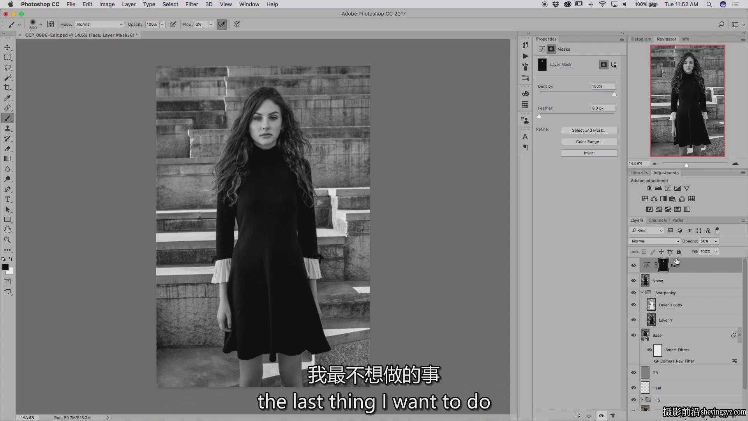Hide the Sharpening group
This screenshot has width=748, height=421.
[x=633, y=293]
